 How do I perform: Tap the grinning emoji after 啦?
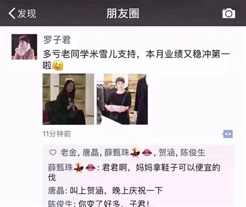point(58,65)
